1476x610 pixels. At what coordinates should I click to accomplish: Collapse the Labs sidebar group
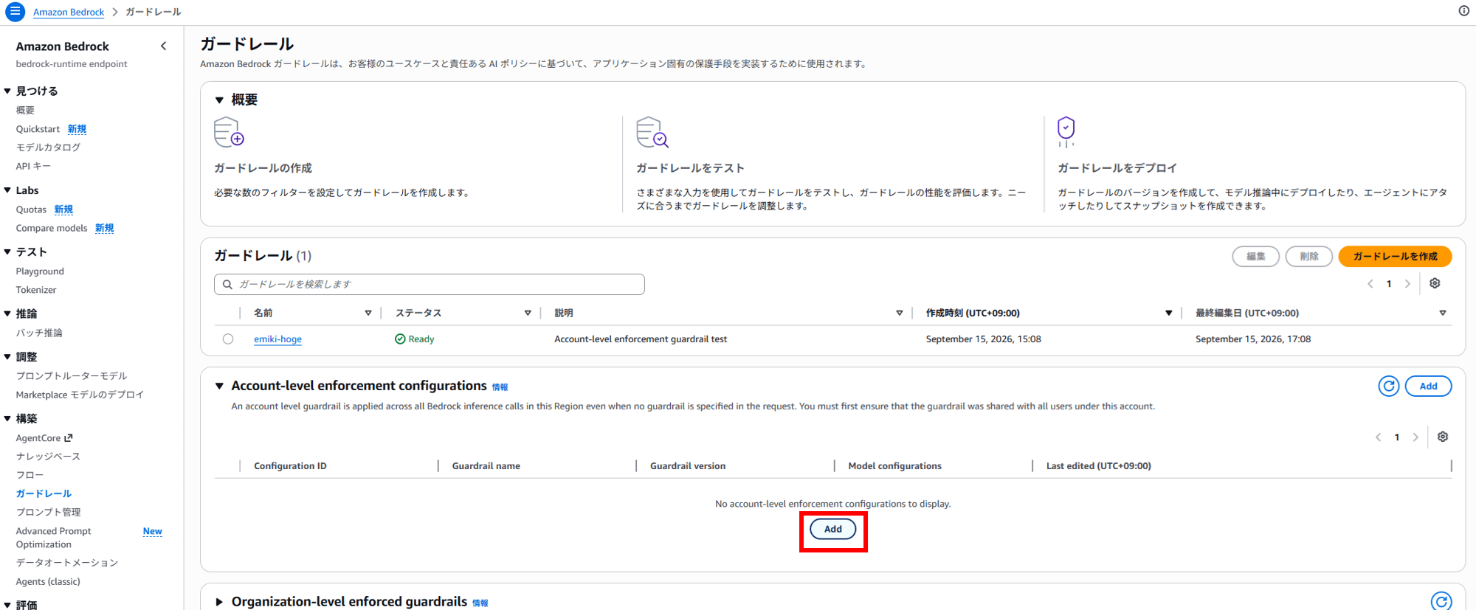coord(7,190)
